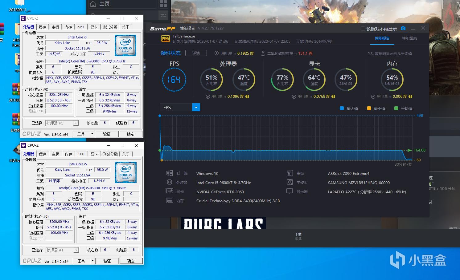Switch to the 性能图表 tab in GamePP
Image resolution: width=460 pixels, height=280 pixels.
409,38
